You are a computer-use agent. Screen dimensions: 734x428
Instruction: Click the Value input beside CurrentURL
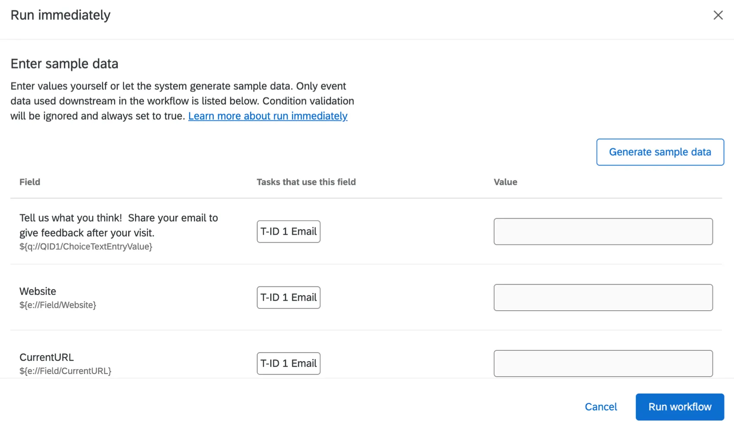[603, 363]
